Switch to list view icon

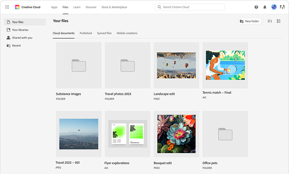279,21
